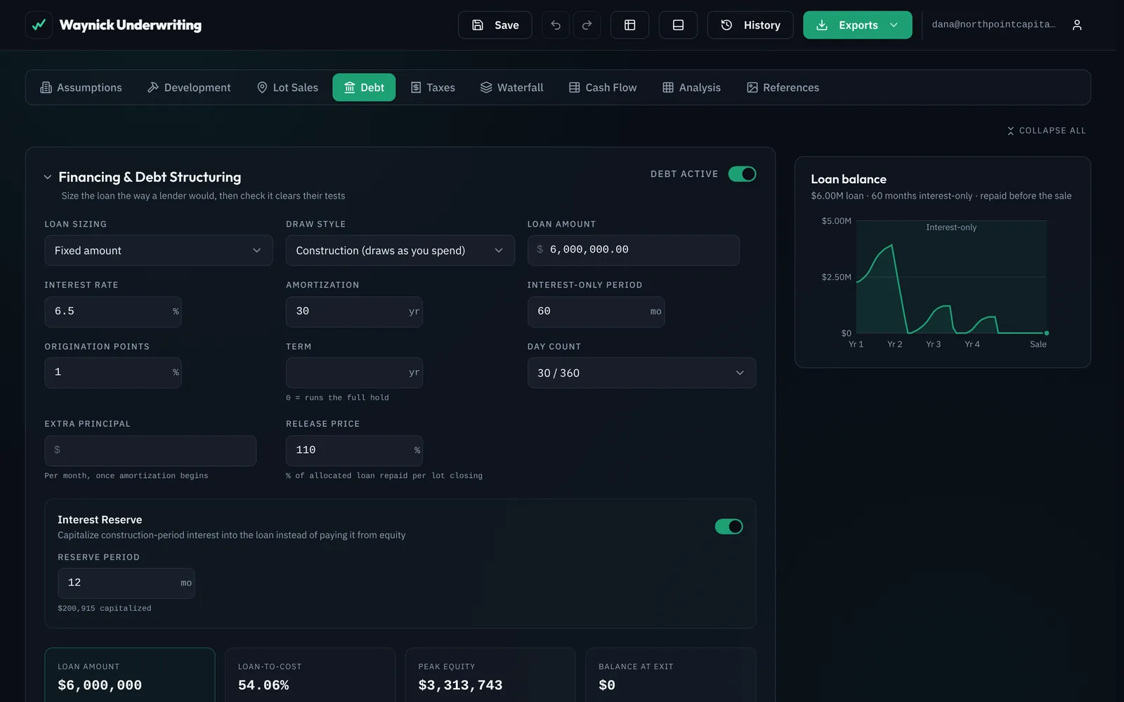This screenshot has width=1124, height=702.
Task: Open the History panel
Action: click(x=750, y=25)
